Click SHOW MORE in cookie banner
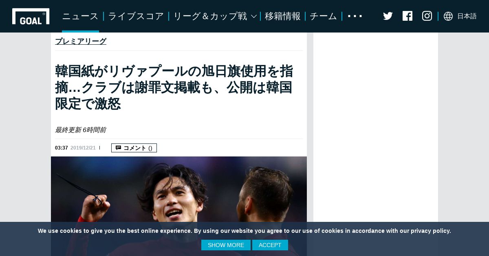The height and width of the screenshot is (256, 489). (x=226, y=245)
